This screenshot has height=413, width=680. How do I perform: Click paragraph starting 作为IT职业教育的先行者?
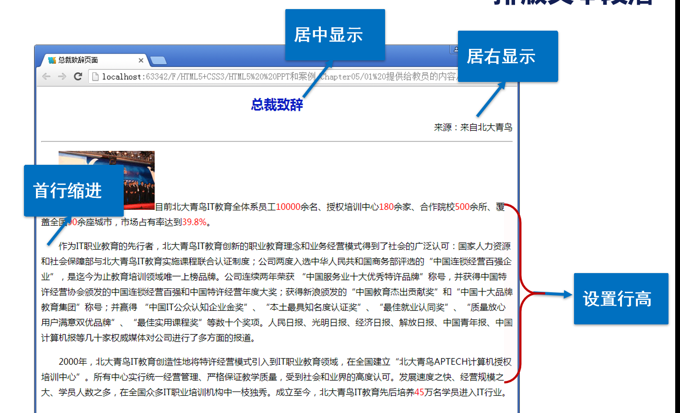pyautogui.click(x=277, y=292)
